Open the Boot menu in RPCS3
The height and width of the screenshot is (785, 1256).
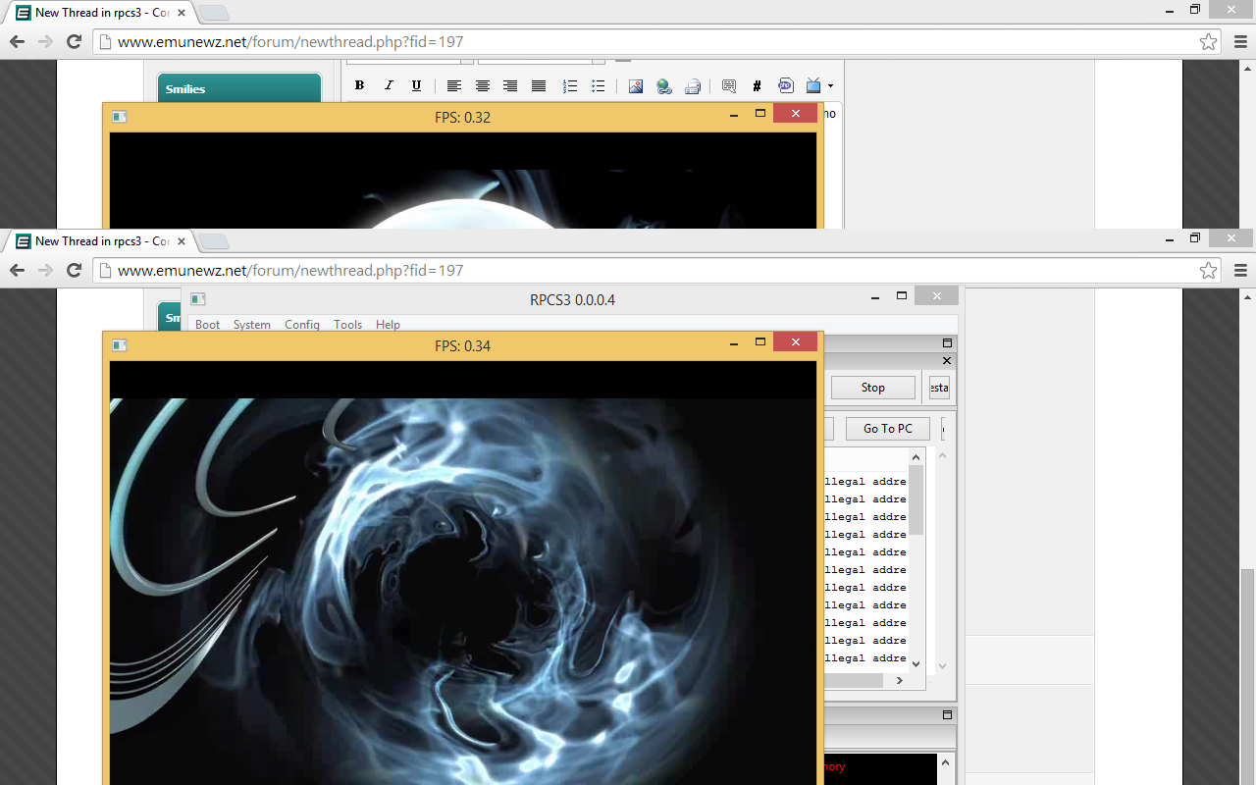pos(207,325)
